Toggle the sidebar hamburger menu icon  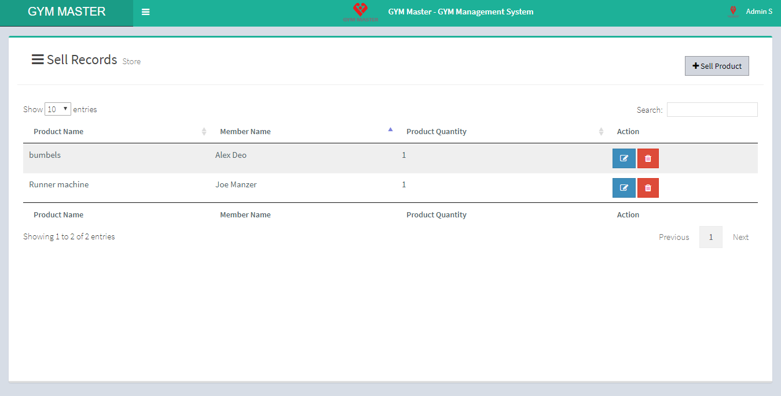(145, 12)
